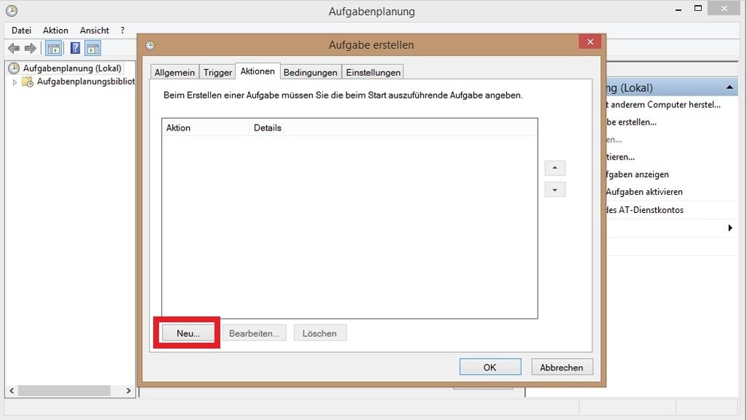Viewport: 747px width, 420px height.
Task: Open help via the blue question mark icon
Action: [74, 48]
